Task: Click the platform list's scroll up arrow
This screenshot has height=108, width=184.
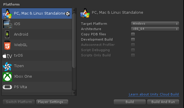Action: (x=74, y=10)
